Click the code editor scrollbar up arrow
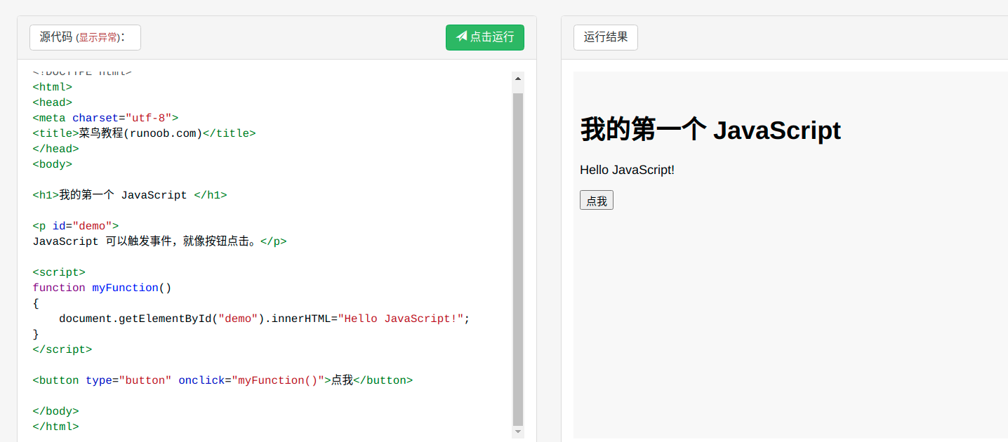Image resolution: width=1008 pixels, height=442 pixels. [x=518, y=79]
